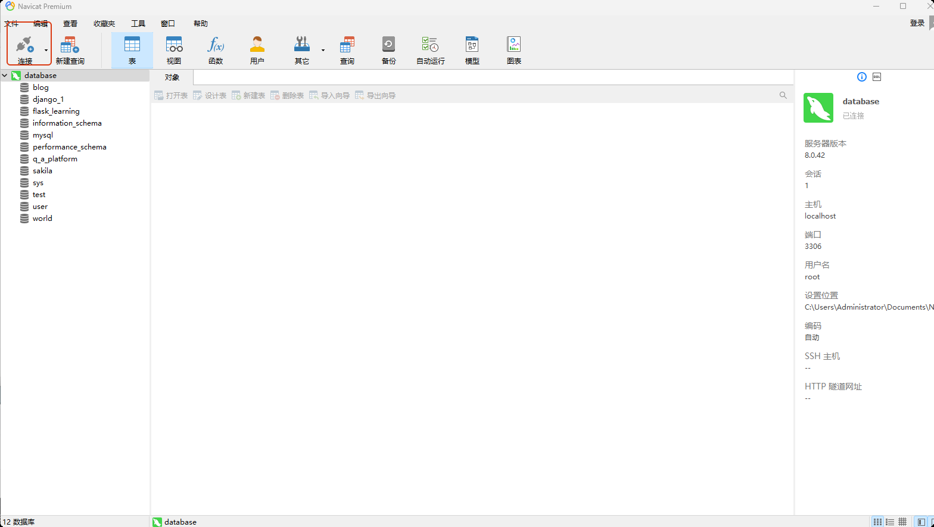
Task: Select the mysql database
Action: pos(43,135)
